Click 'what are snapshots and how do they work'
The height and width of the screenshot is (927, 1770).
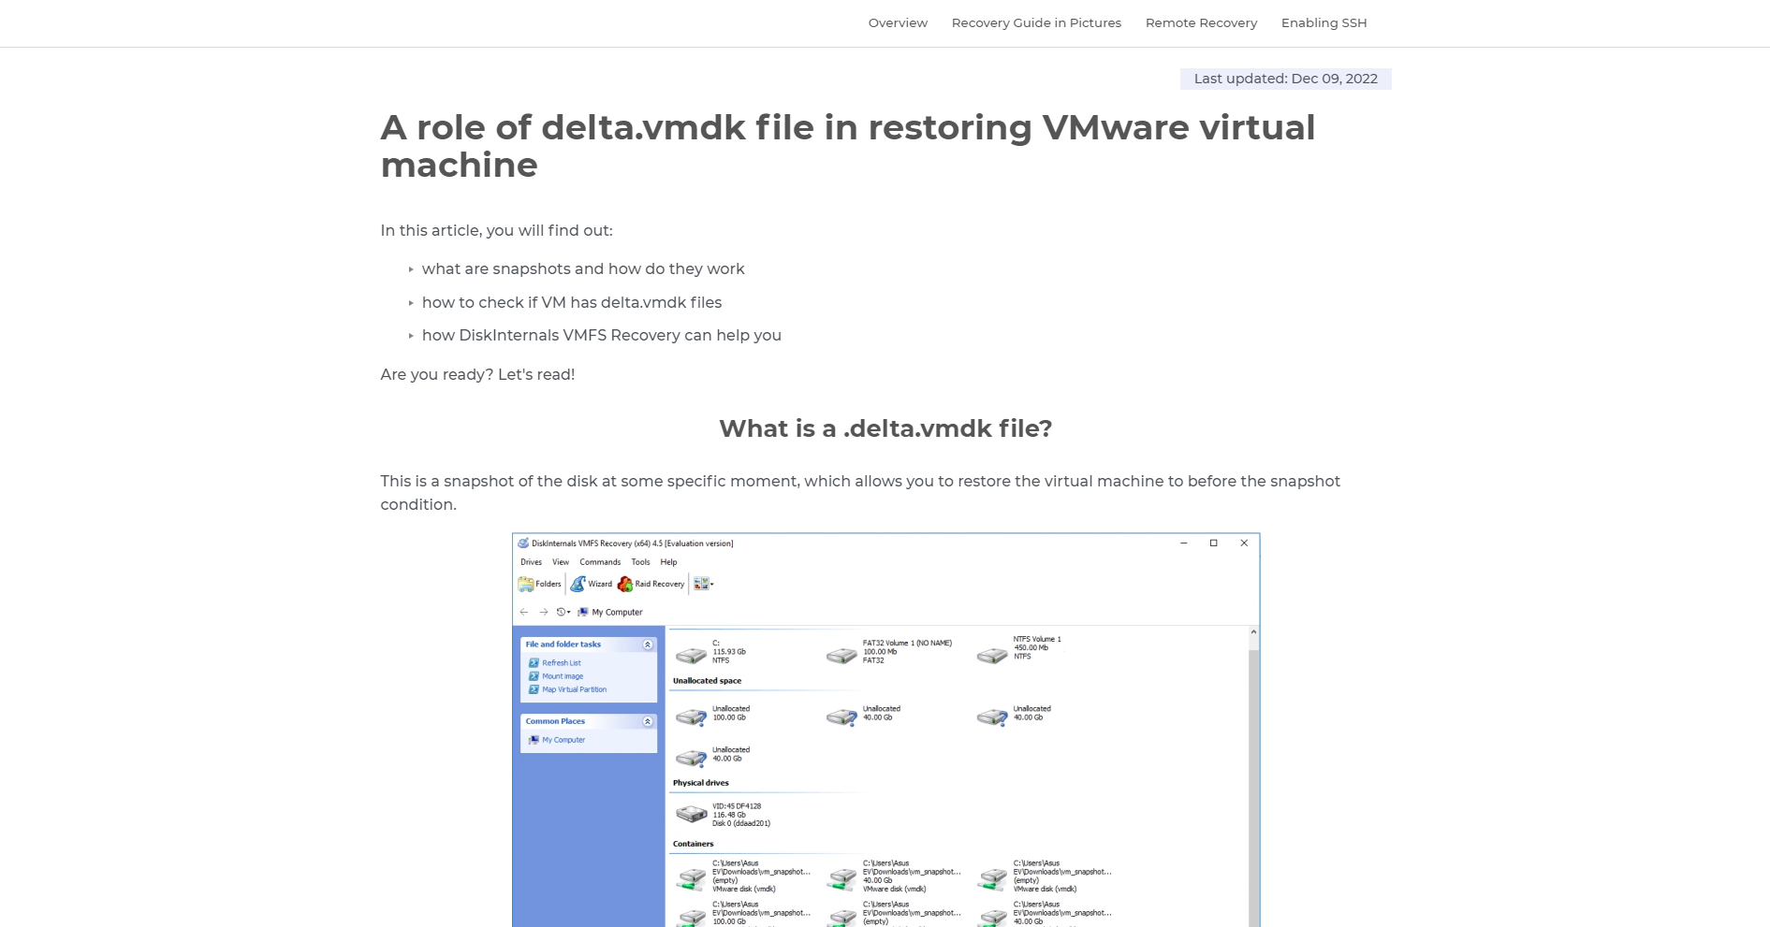click(583, 269)
